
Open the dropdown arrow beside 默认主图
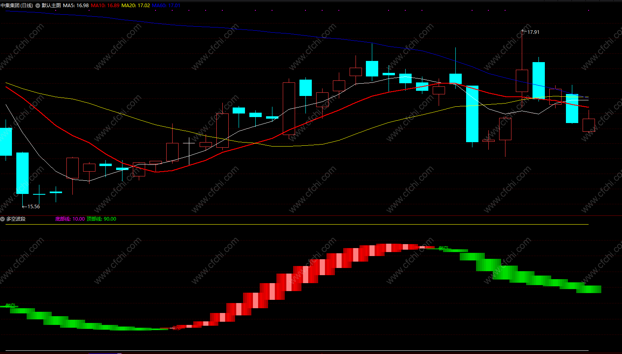point(38,6)
